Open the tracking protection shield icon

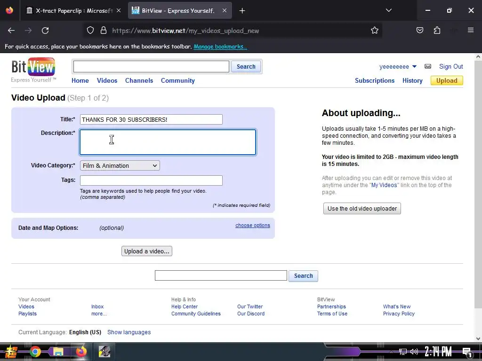tap(90, 31)
